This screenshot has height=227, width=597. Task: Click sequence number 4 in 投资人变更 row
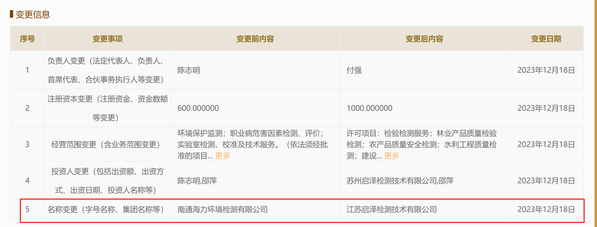pos(27,181)
